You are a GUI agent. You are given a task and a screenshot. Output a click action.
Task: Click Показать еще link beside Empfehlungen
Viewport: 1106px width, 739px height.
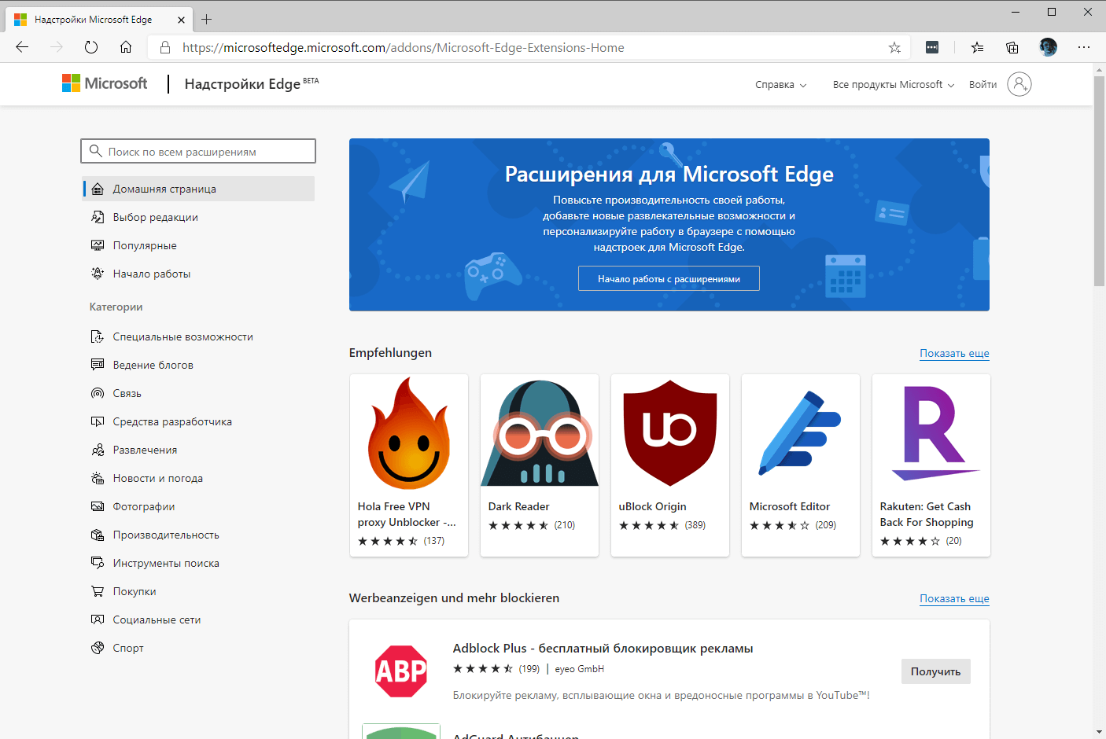click(x=954, y=354)
